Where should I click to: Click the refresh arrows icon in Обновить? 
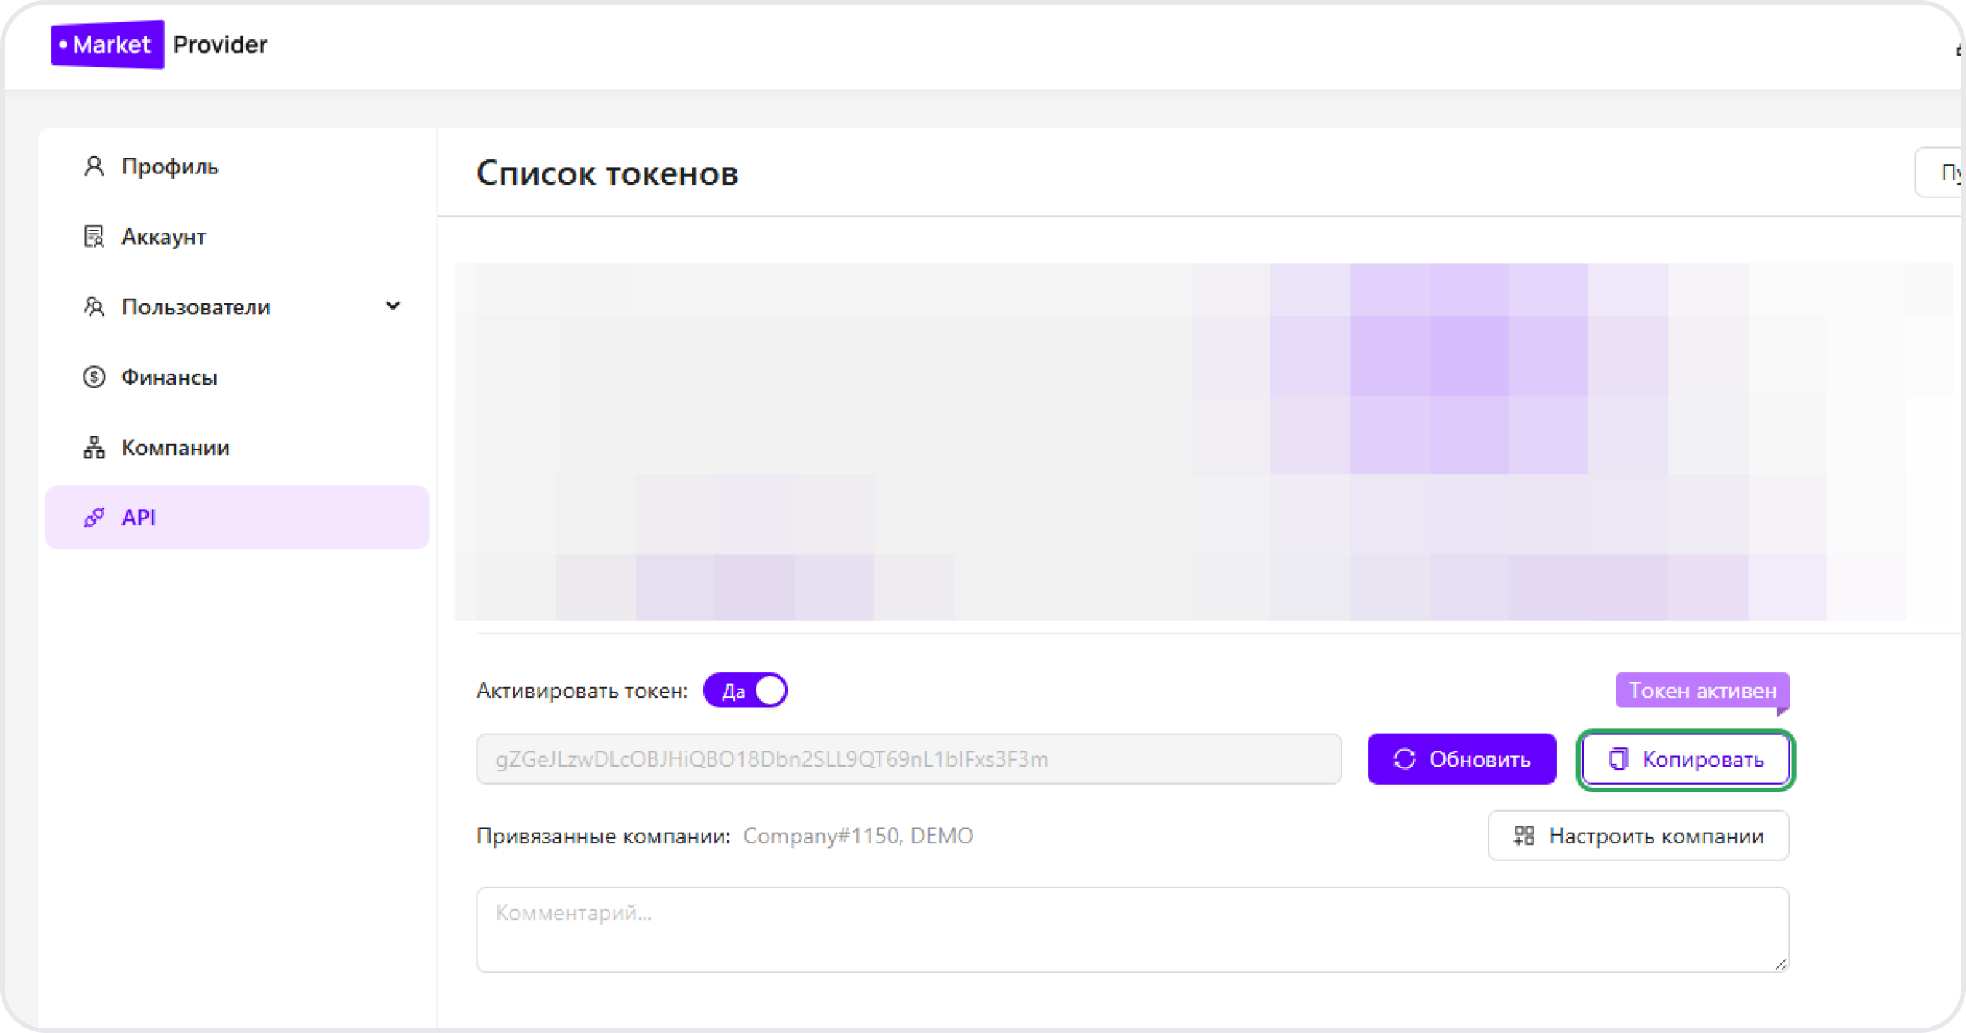(1404, 759)
